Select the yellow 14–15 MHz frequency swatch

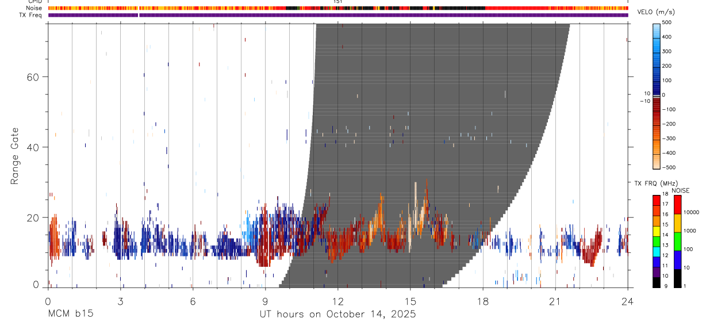(x=656, y=231)
